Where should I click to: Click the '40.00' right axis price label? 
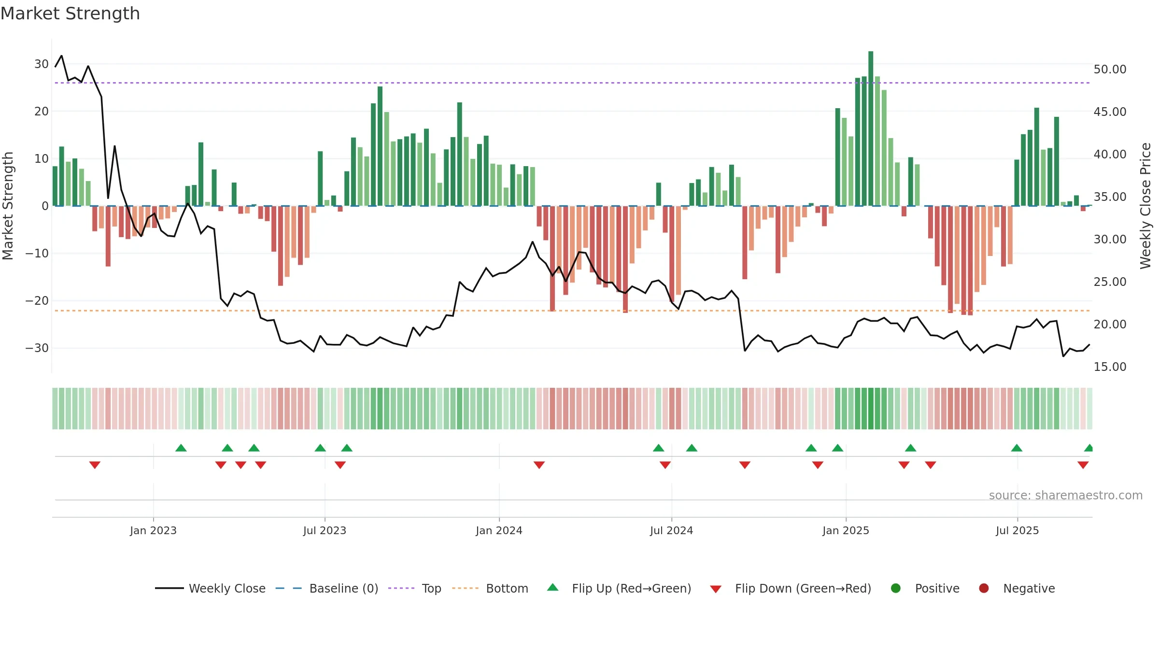coord(1110,154)
